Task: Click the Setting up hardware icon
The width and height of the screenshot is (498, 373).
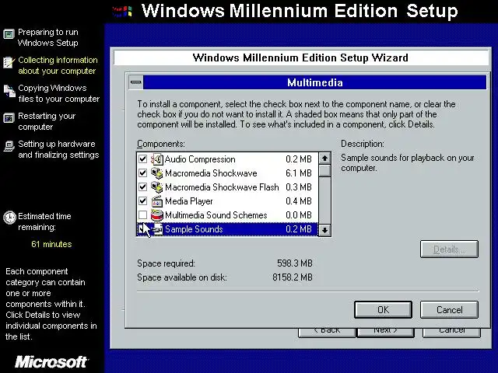Action: coord(9,146)
